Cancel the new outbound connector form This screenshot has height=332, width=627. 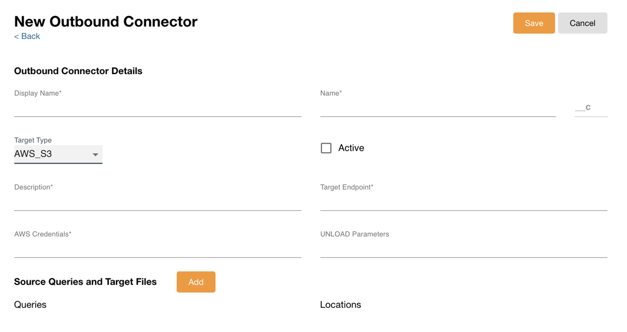point(582,23)
